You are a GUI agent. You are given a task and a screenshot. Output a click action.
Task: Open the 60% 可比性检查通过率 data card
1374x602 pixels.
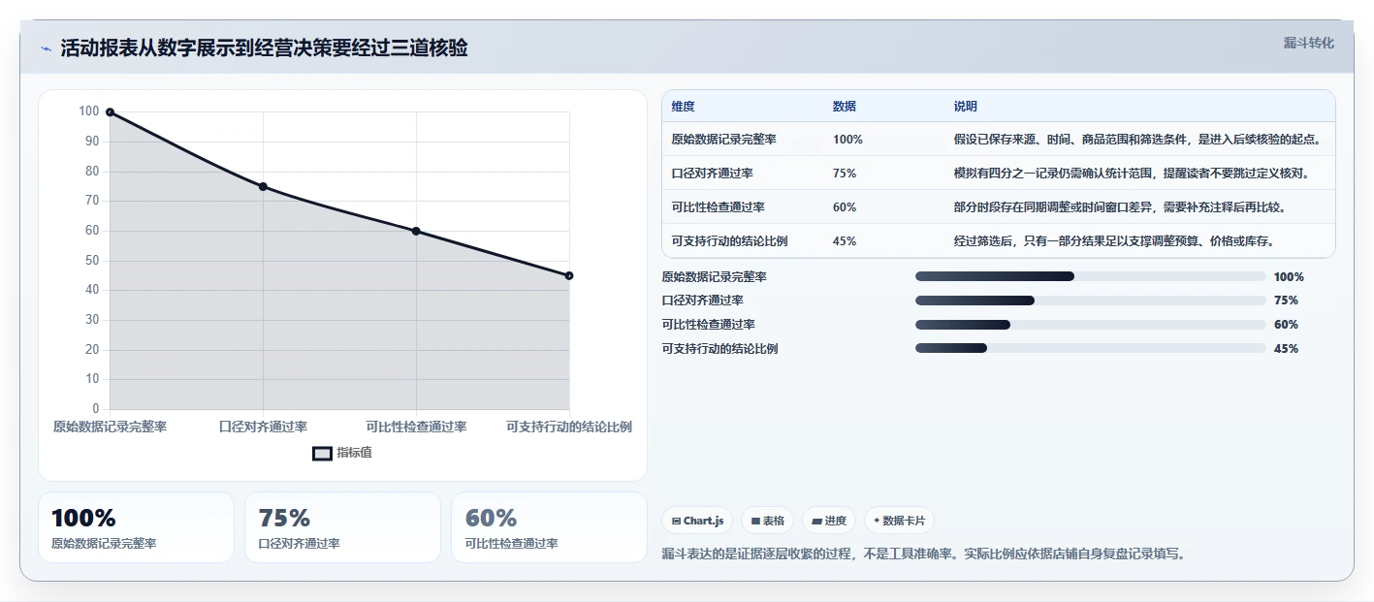click(x=549, y=527)
